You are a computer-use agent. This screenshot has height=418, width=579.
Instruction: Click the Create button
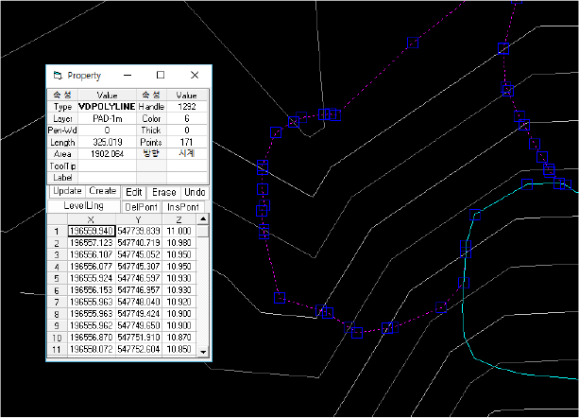(103, 191)
